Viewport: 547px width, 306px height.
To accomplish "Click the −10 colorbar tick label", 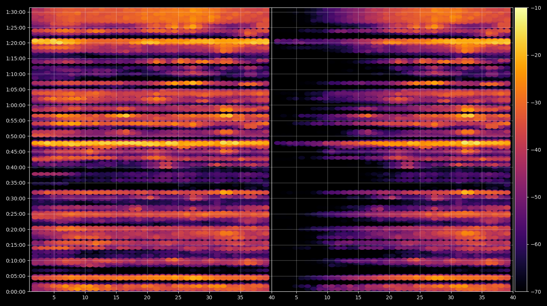I will (536, 8).
